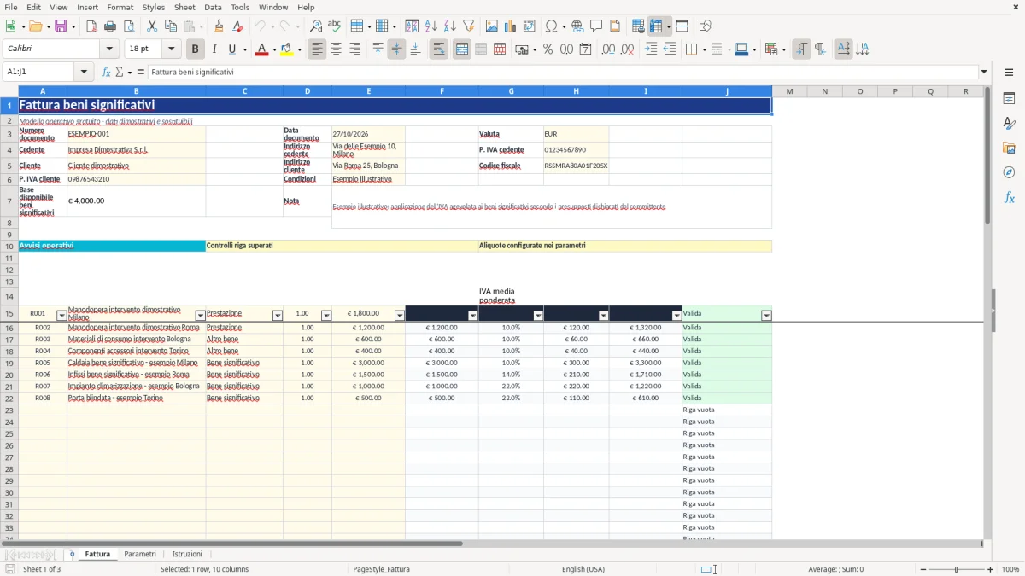Activate Clone Formatting paintbrush
Viewport: 1025px width, 576px height.
coord(220,26)
